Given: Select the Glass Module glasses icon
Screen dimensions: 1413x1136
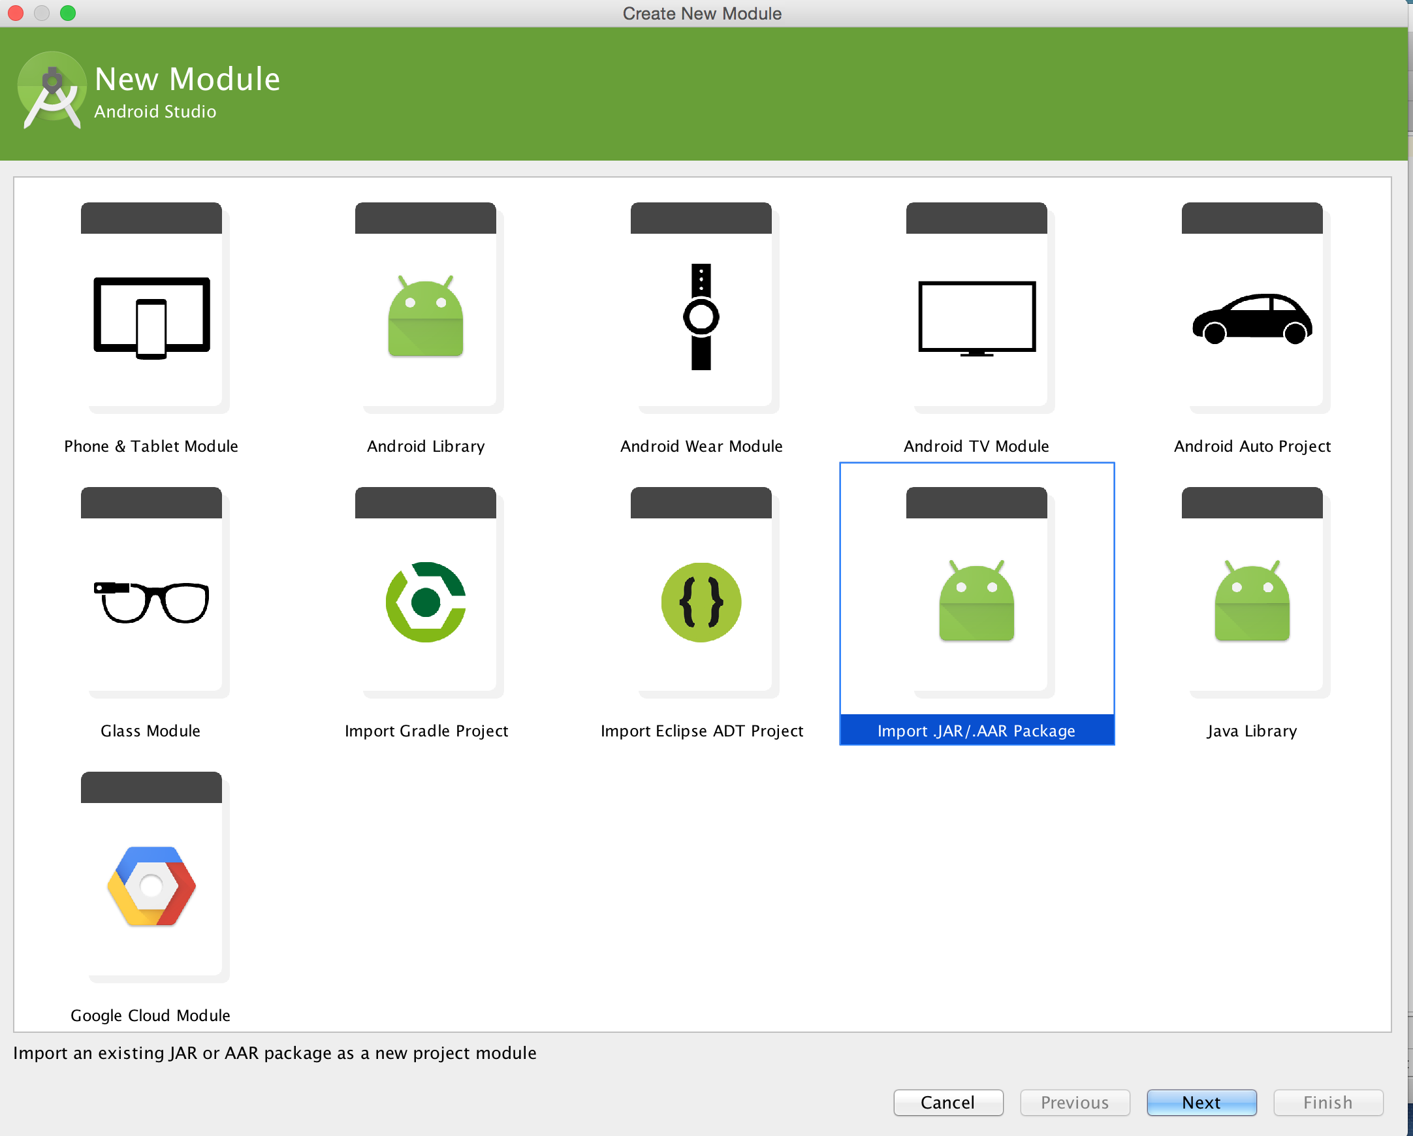Looking at the screenshot, I should coord(151,601).
